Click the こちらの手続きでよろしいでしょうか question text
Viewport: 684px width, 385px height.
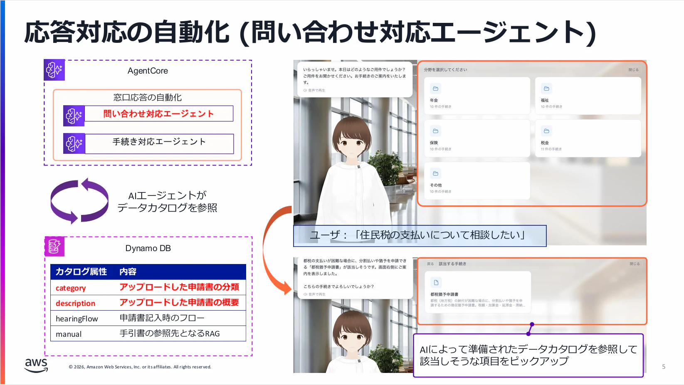tap(338, 286)
